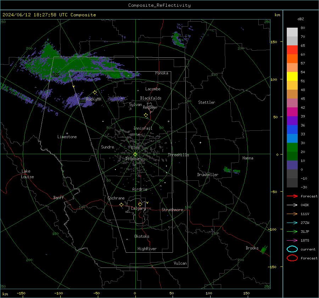Click the orange 111V arrow in the legend
Viewport: 319px width, 298px height.
pyautogui.click(x=292, y=214)
